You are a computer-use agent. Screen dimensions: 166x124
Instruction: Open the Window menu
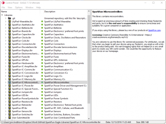point(29,7)
